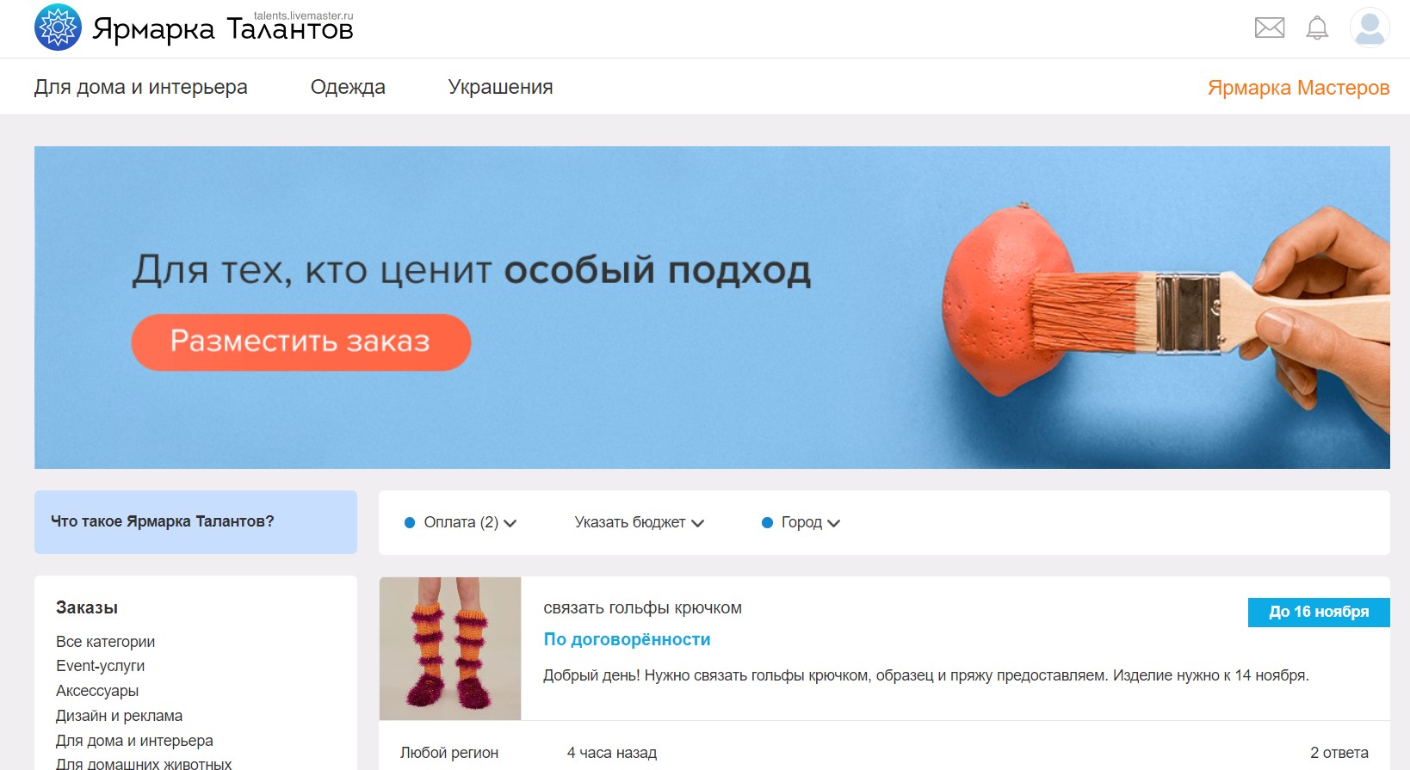Image resolution: width=1410 pixels, height=770 pixels.
Task: Click the blue dot next to Оплата
Action: coord(410,522)
